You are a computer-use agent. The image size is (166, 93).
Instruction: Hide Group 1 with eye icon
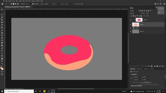pos(130,28)
